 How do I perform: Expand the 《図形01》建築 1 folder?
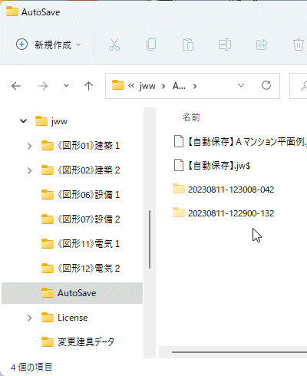[x=30, y=146]
